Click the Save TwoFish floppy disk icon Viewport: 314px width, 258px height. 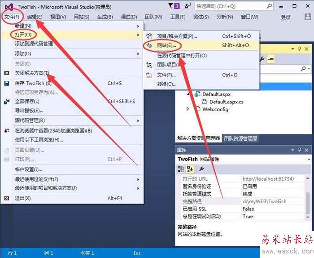coord(7,84)
